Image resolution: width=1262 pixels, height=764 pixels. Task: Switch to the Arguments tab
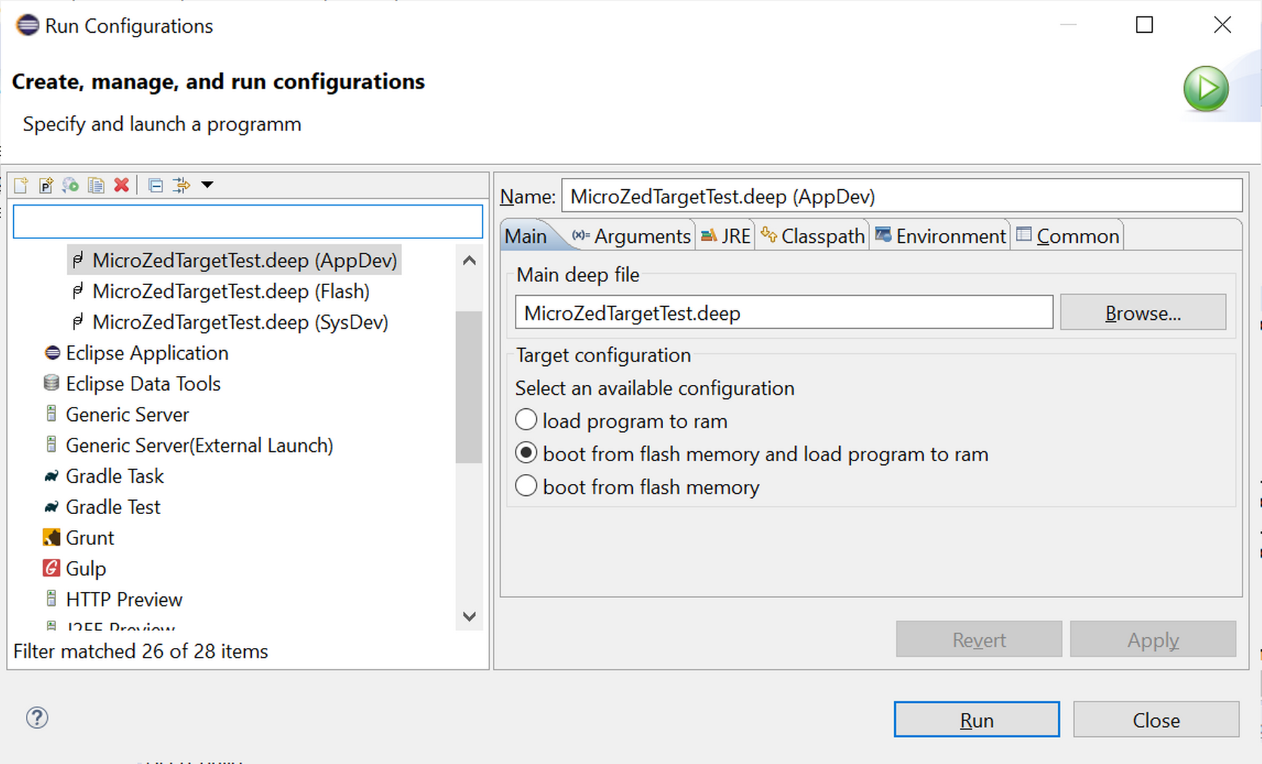[632, 237]
